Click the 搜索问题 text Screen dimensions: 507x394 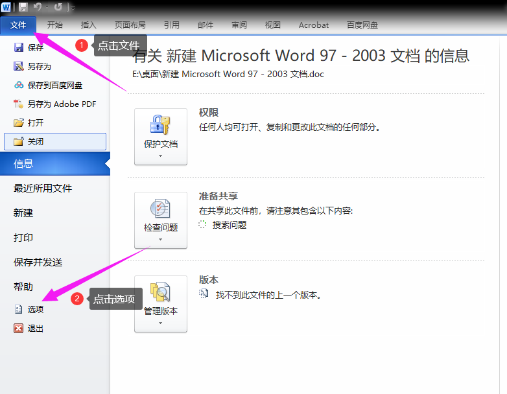[x=230, y=225]
